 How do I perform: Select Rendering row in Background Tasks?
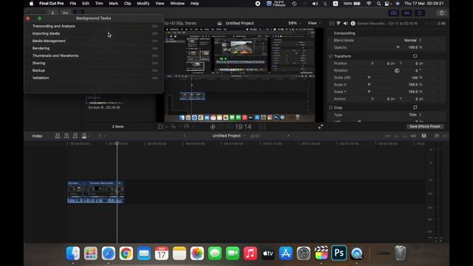coord(95,48)
